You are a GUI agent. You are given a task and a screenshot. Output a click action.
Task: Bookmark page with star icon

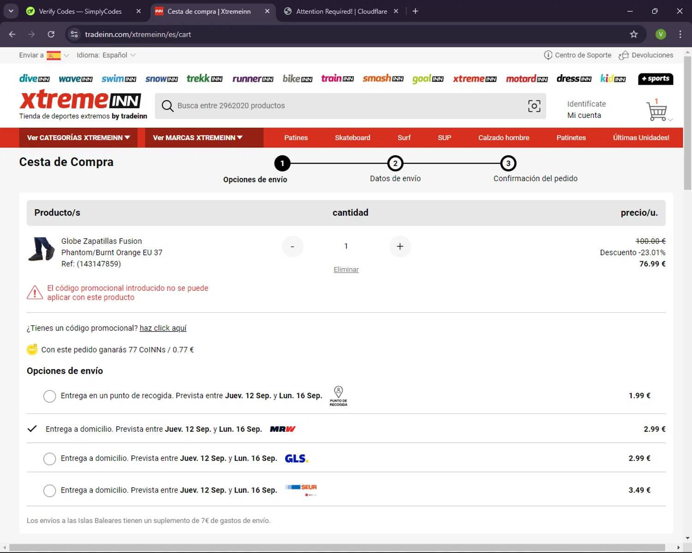tap(634, 34)
